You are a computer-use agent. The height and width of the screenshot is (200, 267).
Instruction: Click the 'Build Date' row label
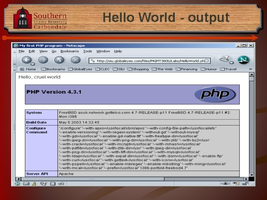36,122
